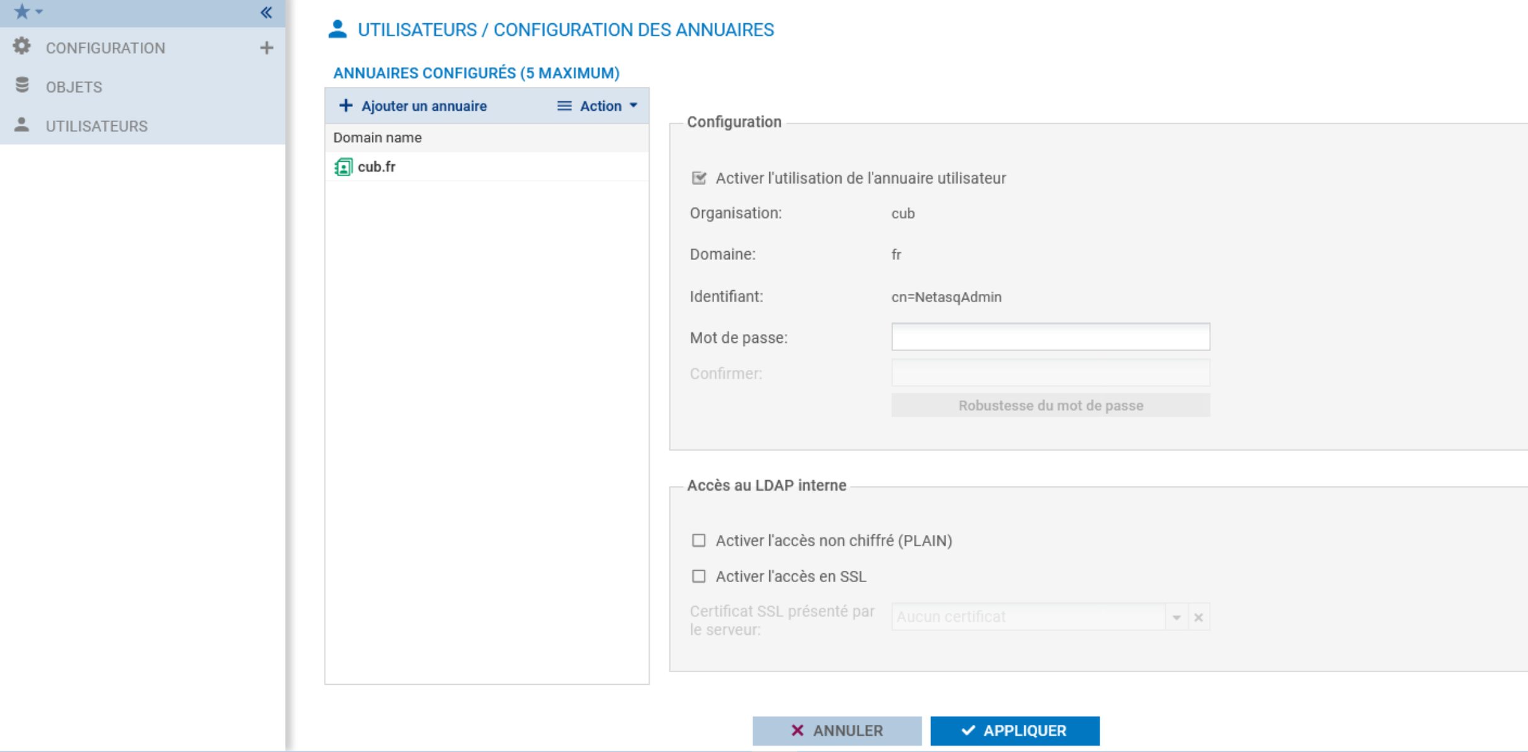Click the cub.fr directory icon
Image resolution: width=1528 pixels, height=752 pixels.
[343, 167]
